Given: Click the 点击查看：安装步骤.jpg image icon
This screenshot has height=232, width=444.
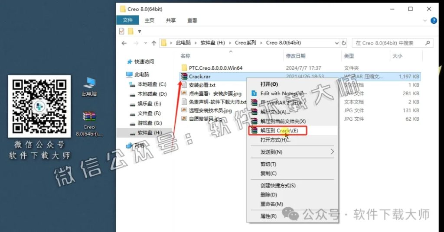Looking at the screenshot, I should (x=184, y=93).
